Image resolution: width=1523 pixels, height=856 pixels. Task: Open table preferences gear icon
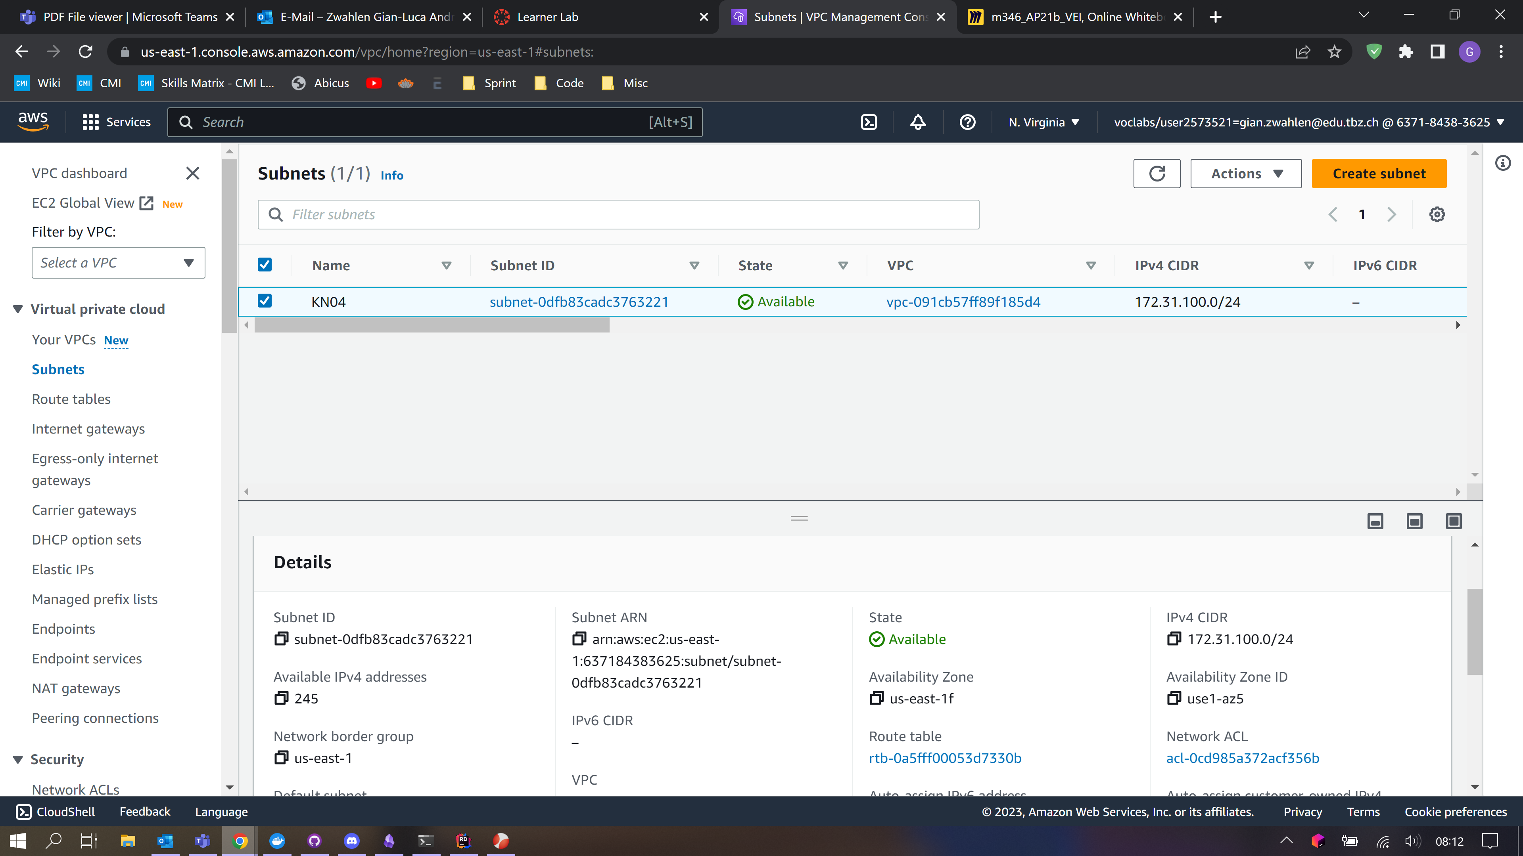click(1437, 214)
